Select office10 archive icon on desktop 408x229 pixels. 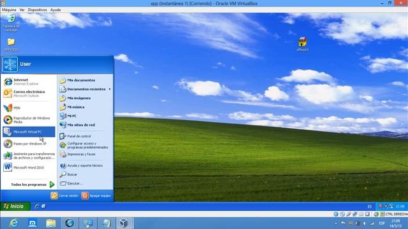(302, 44)
